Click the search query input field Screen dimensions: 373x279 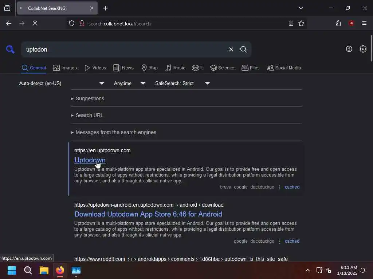[126, 49]
